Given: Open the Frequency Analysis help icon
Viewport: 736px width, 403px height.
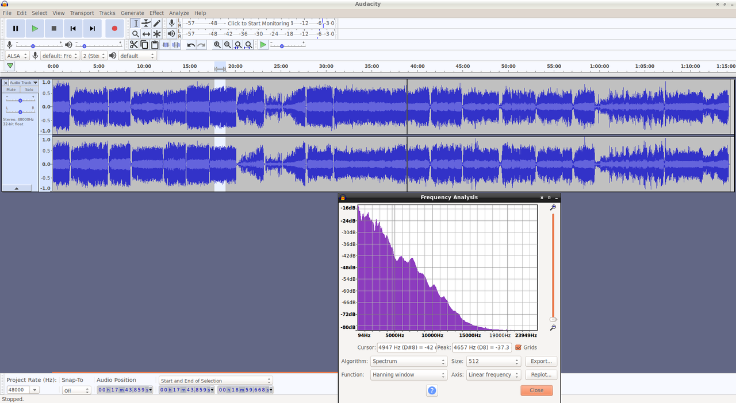Looking at the screenshot, I should [432, 390].
